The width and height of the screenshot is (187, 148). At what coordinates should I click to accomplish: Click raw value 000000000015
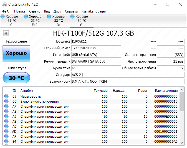[x=166, y=101]
